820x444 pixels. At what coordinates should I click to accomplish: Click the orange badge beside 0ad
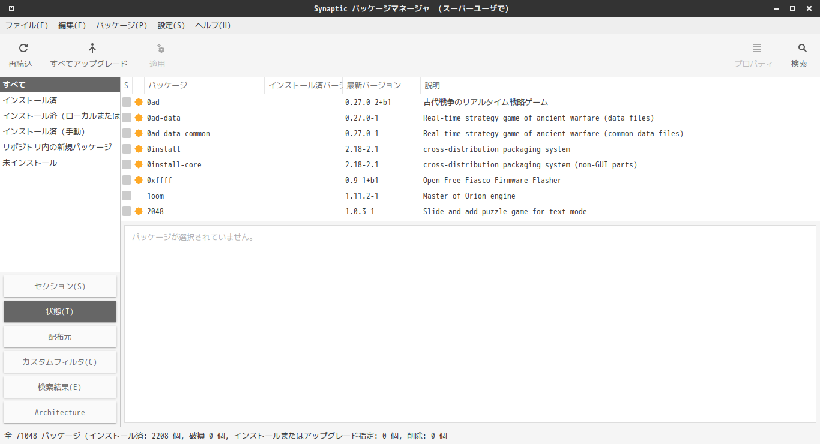coord(139,102)
